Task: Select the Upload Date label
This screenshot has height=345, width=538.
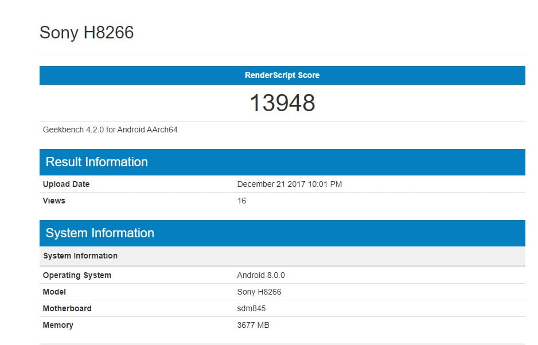Action: (66, 184)
